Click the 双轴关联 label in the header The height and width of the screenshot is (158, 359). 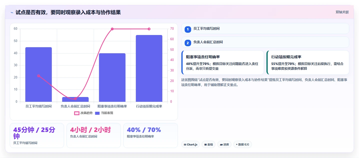(x=342, y=12)
